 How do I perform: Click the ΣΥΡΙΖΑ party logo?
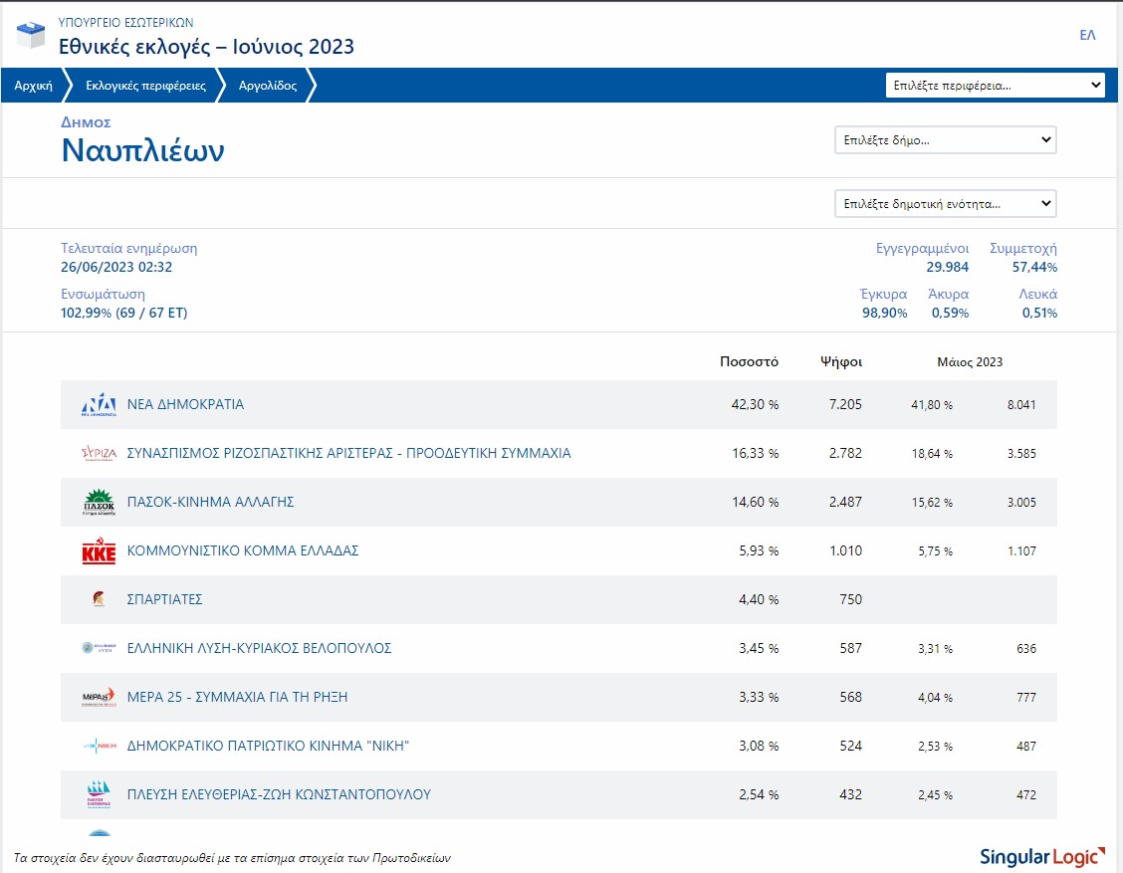pos(99,454)
